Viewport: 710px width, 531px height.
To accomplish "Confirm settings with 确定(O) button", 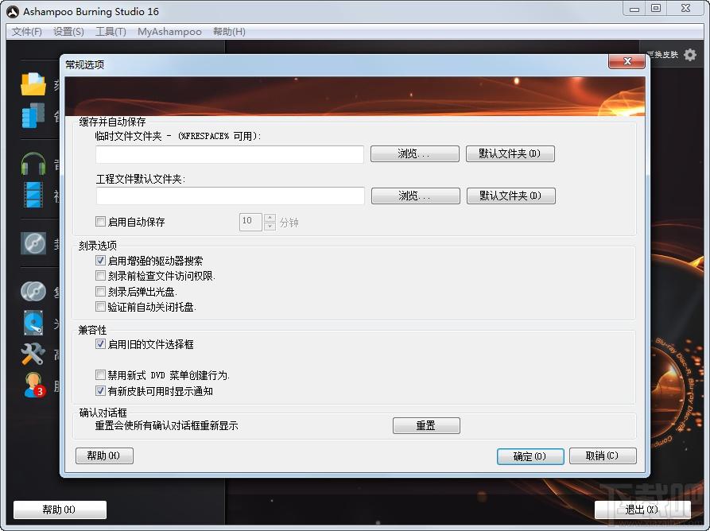I will point(530,455).
